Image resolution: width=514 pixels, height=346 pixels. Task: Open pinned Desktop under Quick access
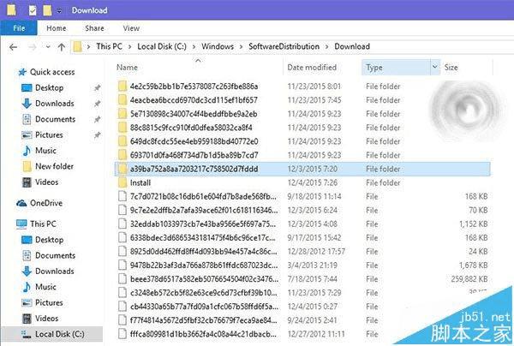[x=49, y=88]
